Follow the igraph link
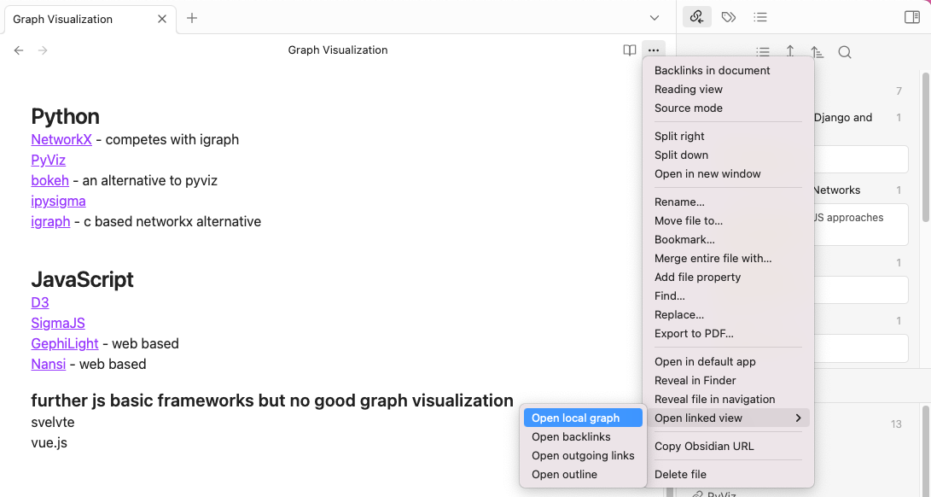Viewport: 931px width, 497px height. (x=50, y=222)
